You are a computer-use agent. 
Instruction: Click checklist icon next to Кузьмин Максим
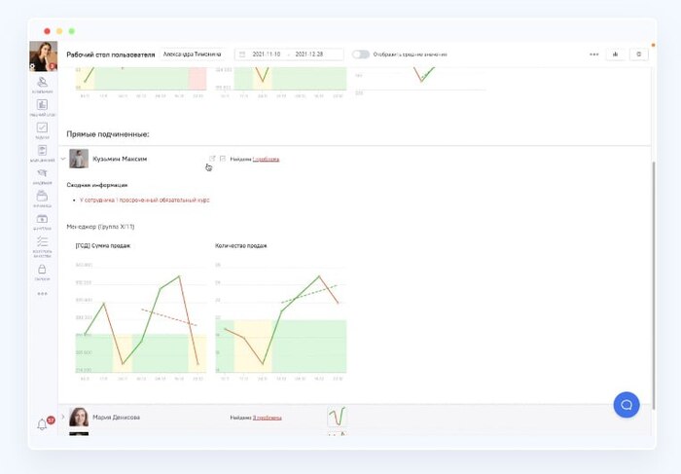223,159
